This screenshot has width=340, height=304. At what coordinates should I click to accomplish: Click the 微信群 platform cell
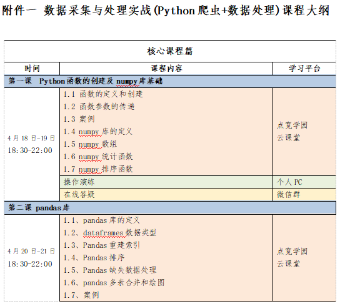[x=304, y=194]
